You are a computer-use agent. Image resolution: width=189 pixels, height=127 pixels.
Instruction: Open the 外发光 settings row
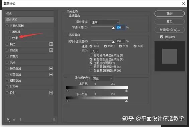(29, 87)
